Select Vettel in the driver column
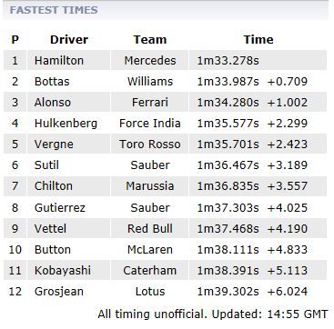This screenshot has height=329, width=334. click(x=50, y=228)
